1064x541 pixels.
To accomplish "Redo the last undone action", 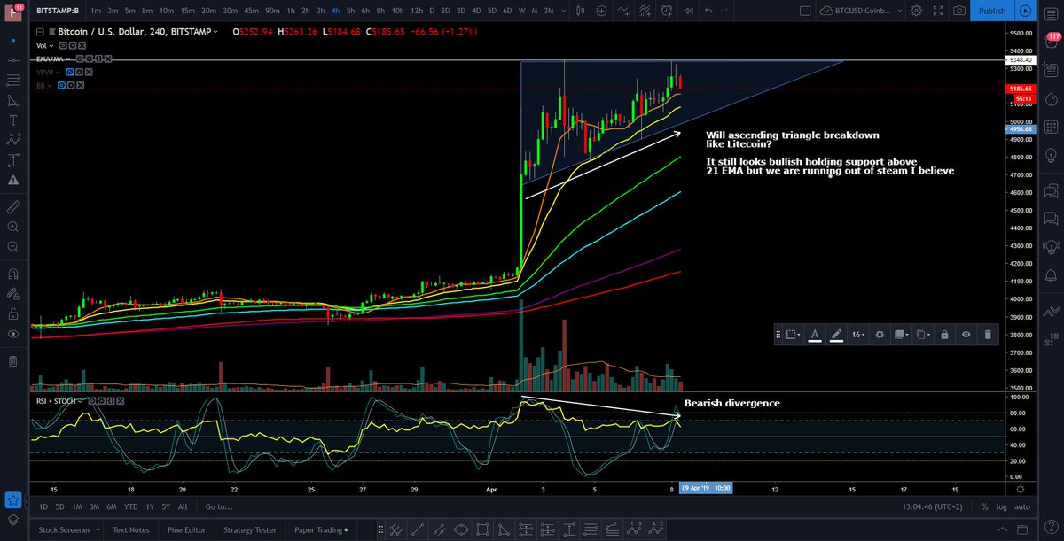I will tap(724, 11).
